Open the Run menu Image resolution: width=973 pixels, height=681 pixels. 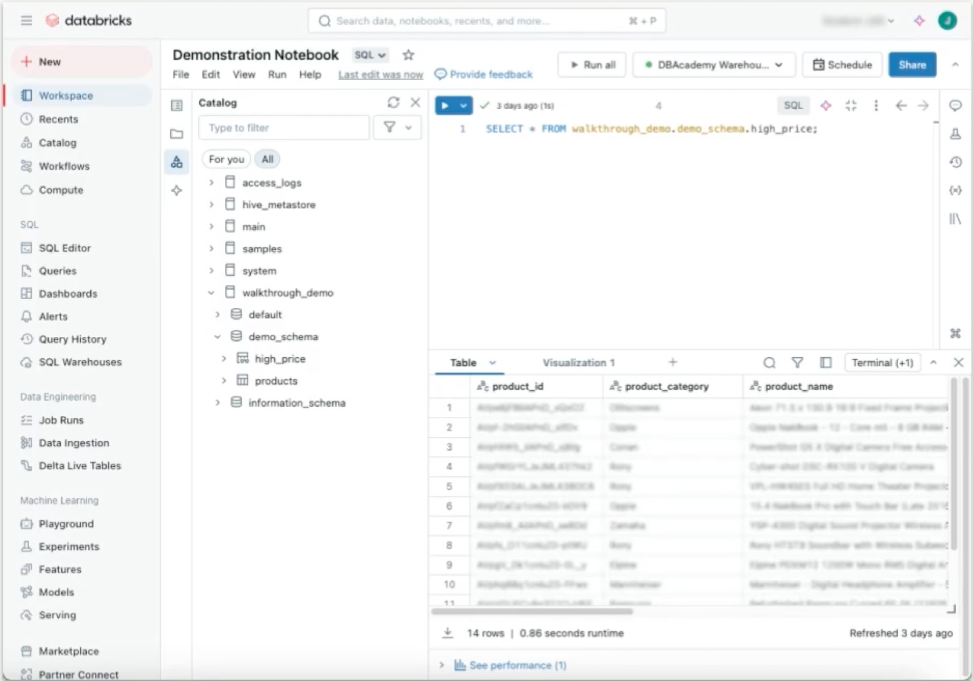coord(277,75)
